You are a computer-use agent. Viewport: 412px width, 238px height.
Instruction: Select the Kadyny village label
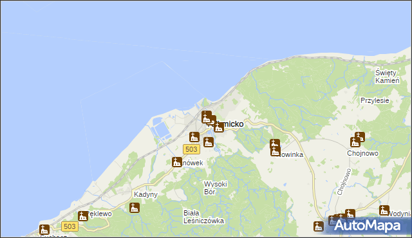click(x=146, y=194)
